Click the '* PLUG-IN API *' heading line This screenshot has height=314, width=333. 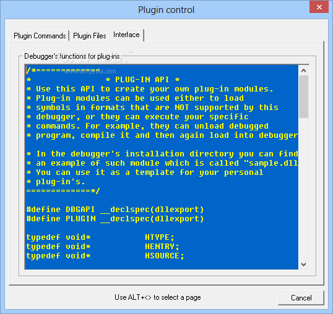(x=143, y=80)
